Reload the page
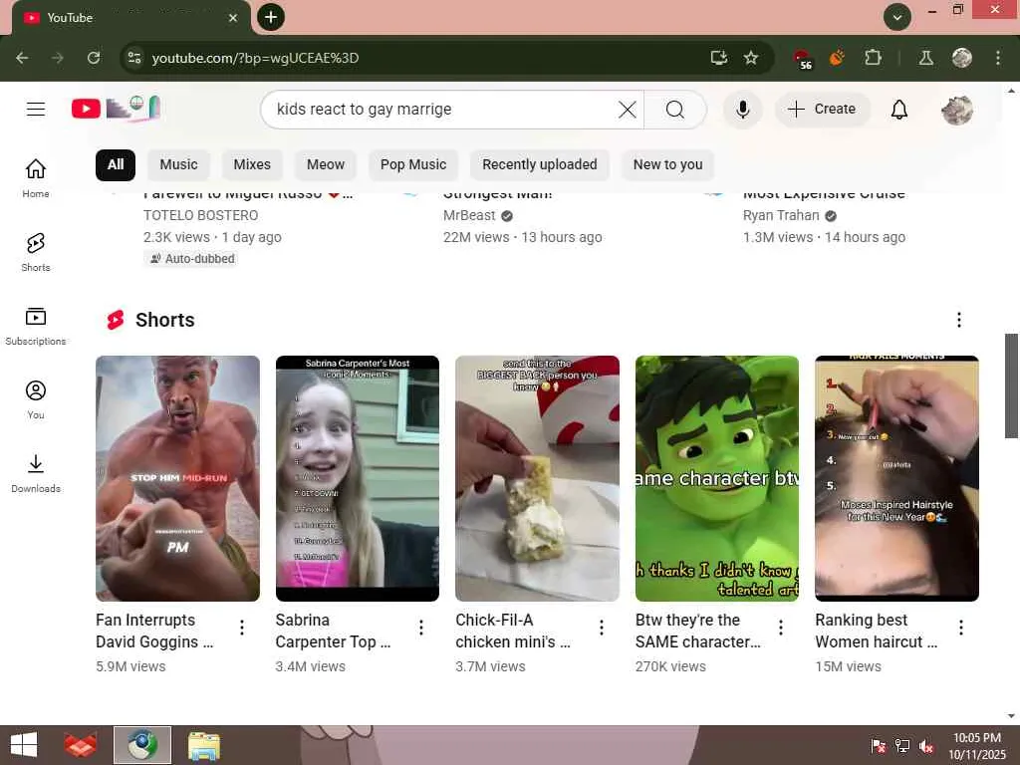The image size is (1020, 765). pos(94,58)
